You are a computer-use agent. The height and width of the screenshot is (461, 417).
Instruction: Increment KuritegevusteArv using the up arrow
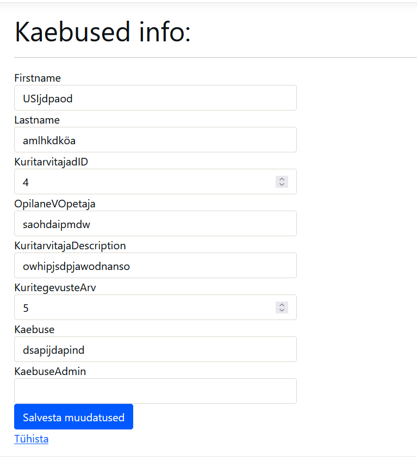pos(282,304)
